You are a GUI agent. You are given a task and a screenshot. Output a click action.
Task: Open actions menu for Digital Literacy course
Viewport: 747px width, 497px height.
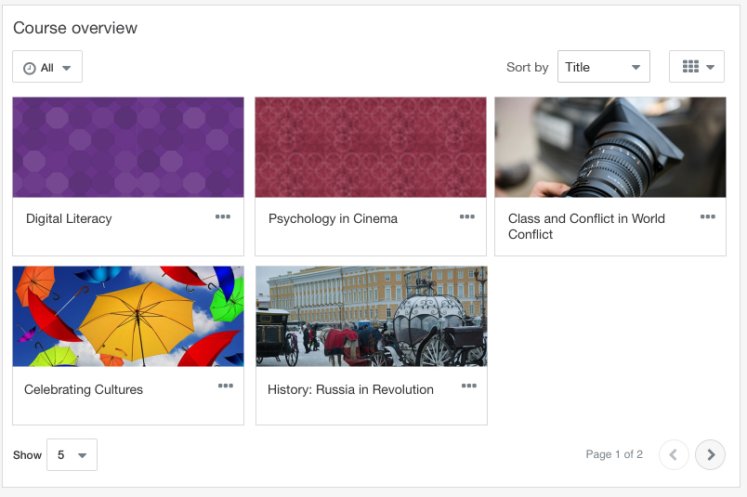click(222, 216)
